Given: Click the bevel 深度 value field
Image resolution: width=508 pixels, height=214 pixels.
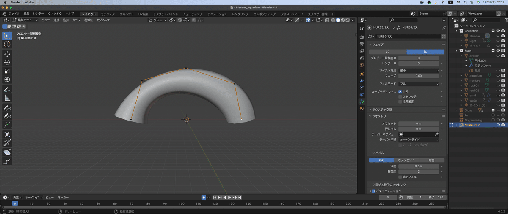Looking at the screenshot, I should (419, 166).
